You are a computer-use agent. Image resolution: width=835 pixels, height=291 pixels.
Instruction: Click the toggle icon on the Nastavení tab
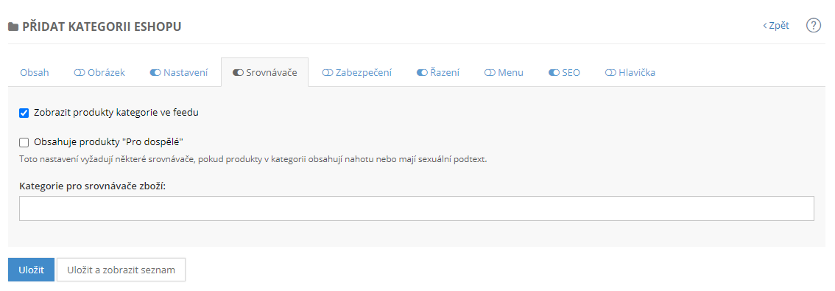155,72
